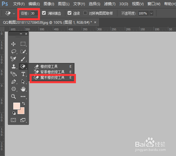176x156 pixels.
Task: Select the Path Selection arrow tool
Action: pyautogui.click(x=23, y=81)
